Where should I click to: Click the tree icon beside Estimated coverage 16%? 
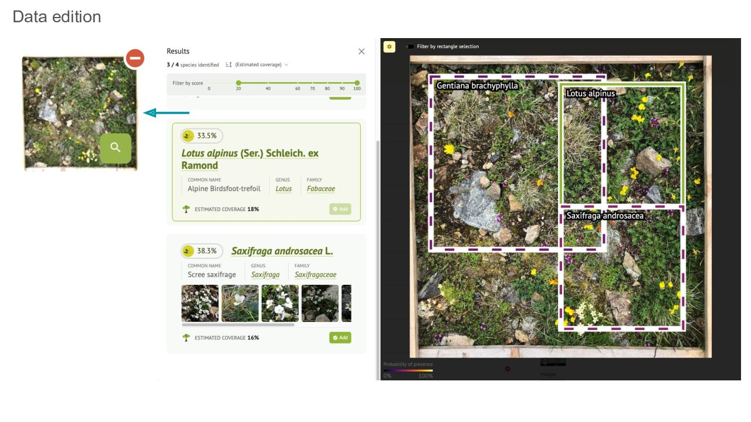pos(186,338)
